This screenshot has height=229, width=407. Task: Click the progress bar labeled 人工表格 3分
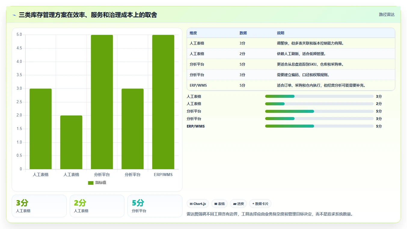319,96
